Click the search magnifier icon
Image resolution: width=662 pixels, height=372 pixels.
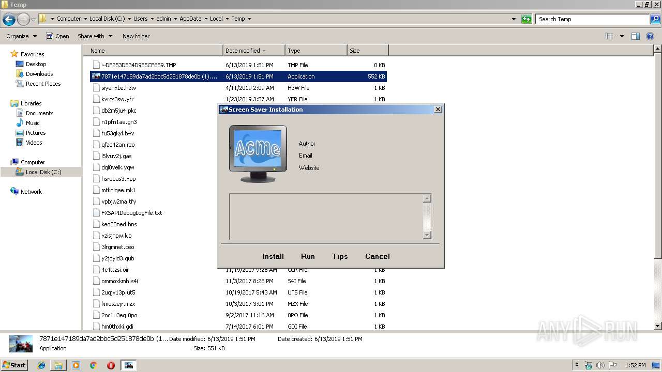[655, 19]
